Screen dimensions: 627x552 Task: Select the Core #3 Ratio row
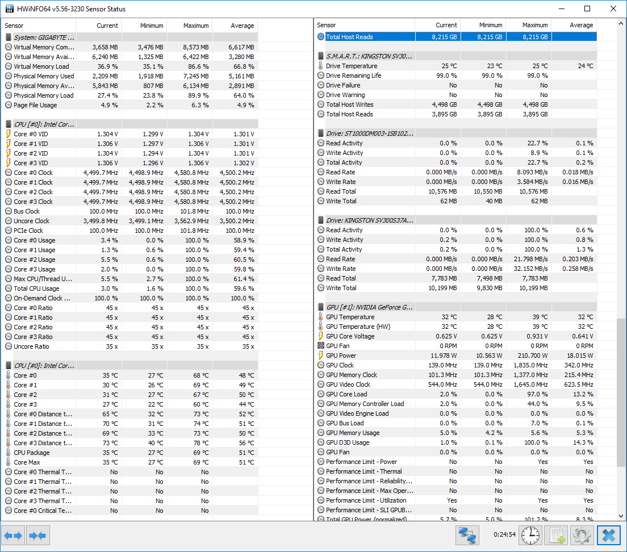tap(130, 337)
